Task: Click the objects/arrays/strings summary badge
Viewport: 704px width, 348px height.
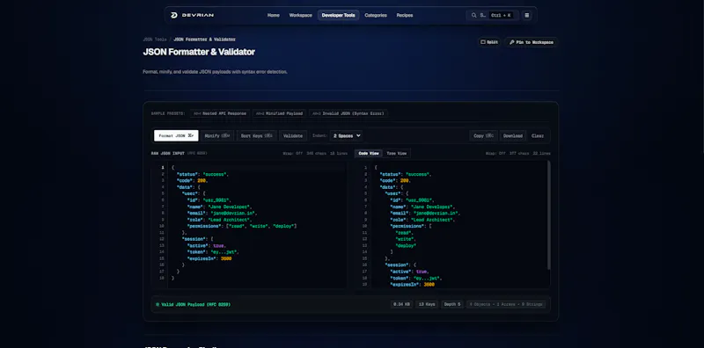Action: point(507,304)
